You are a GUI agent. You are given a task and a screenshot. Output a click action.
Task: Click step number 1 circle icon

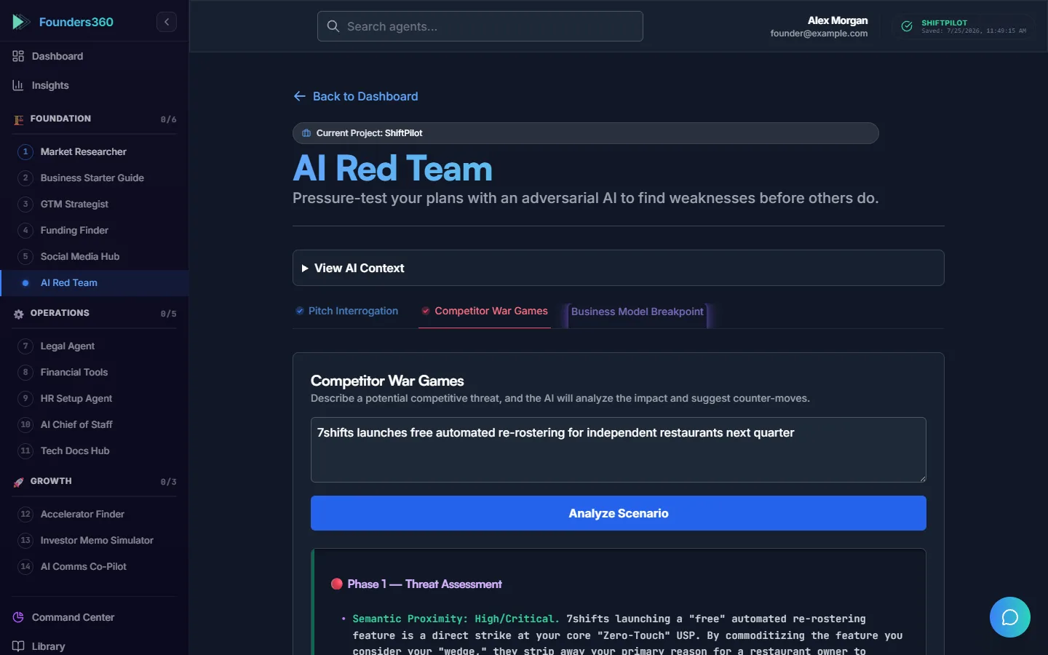click(x=25, y=151)
